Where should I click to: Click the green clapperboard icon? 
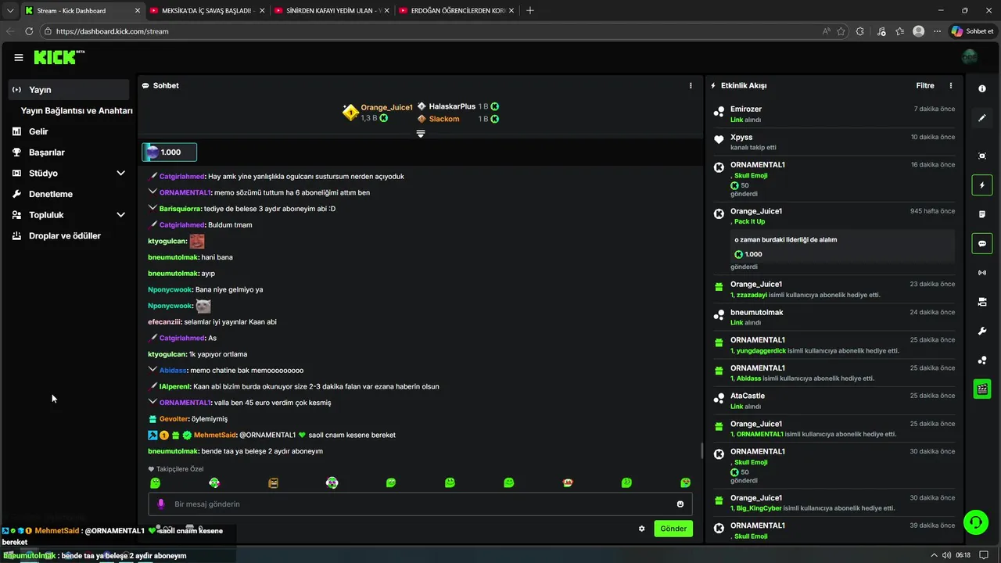(x=982, y=389)
